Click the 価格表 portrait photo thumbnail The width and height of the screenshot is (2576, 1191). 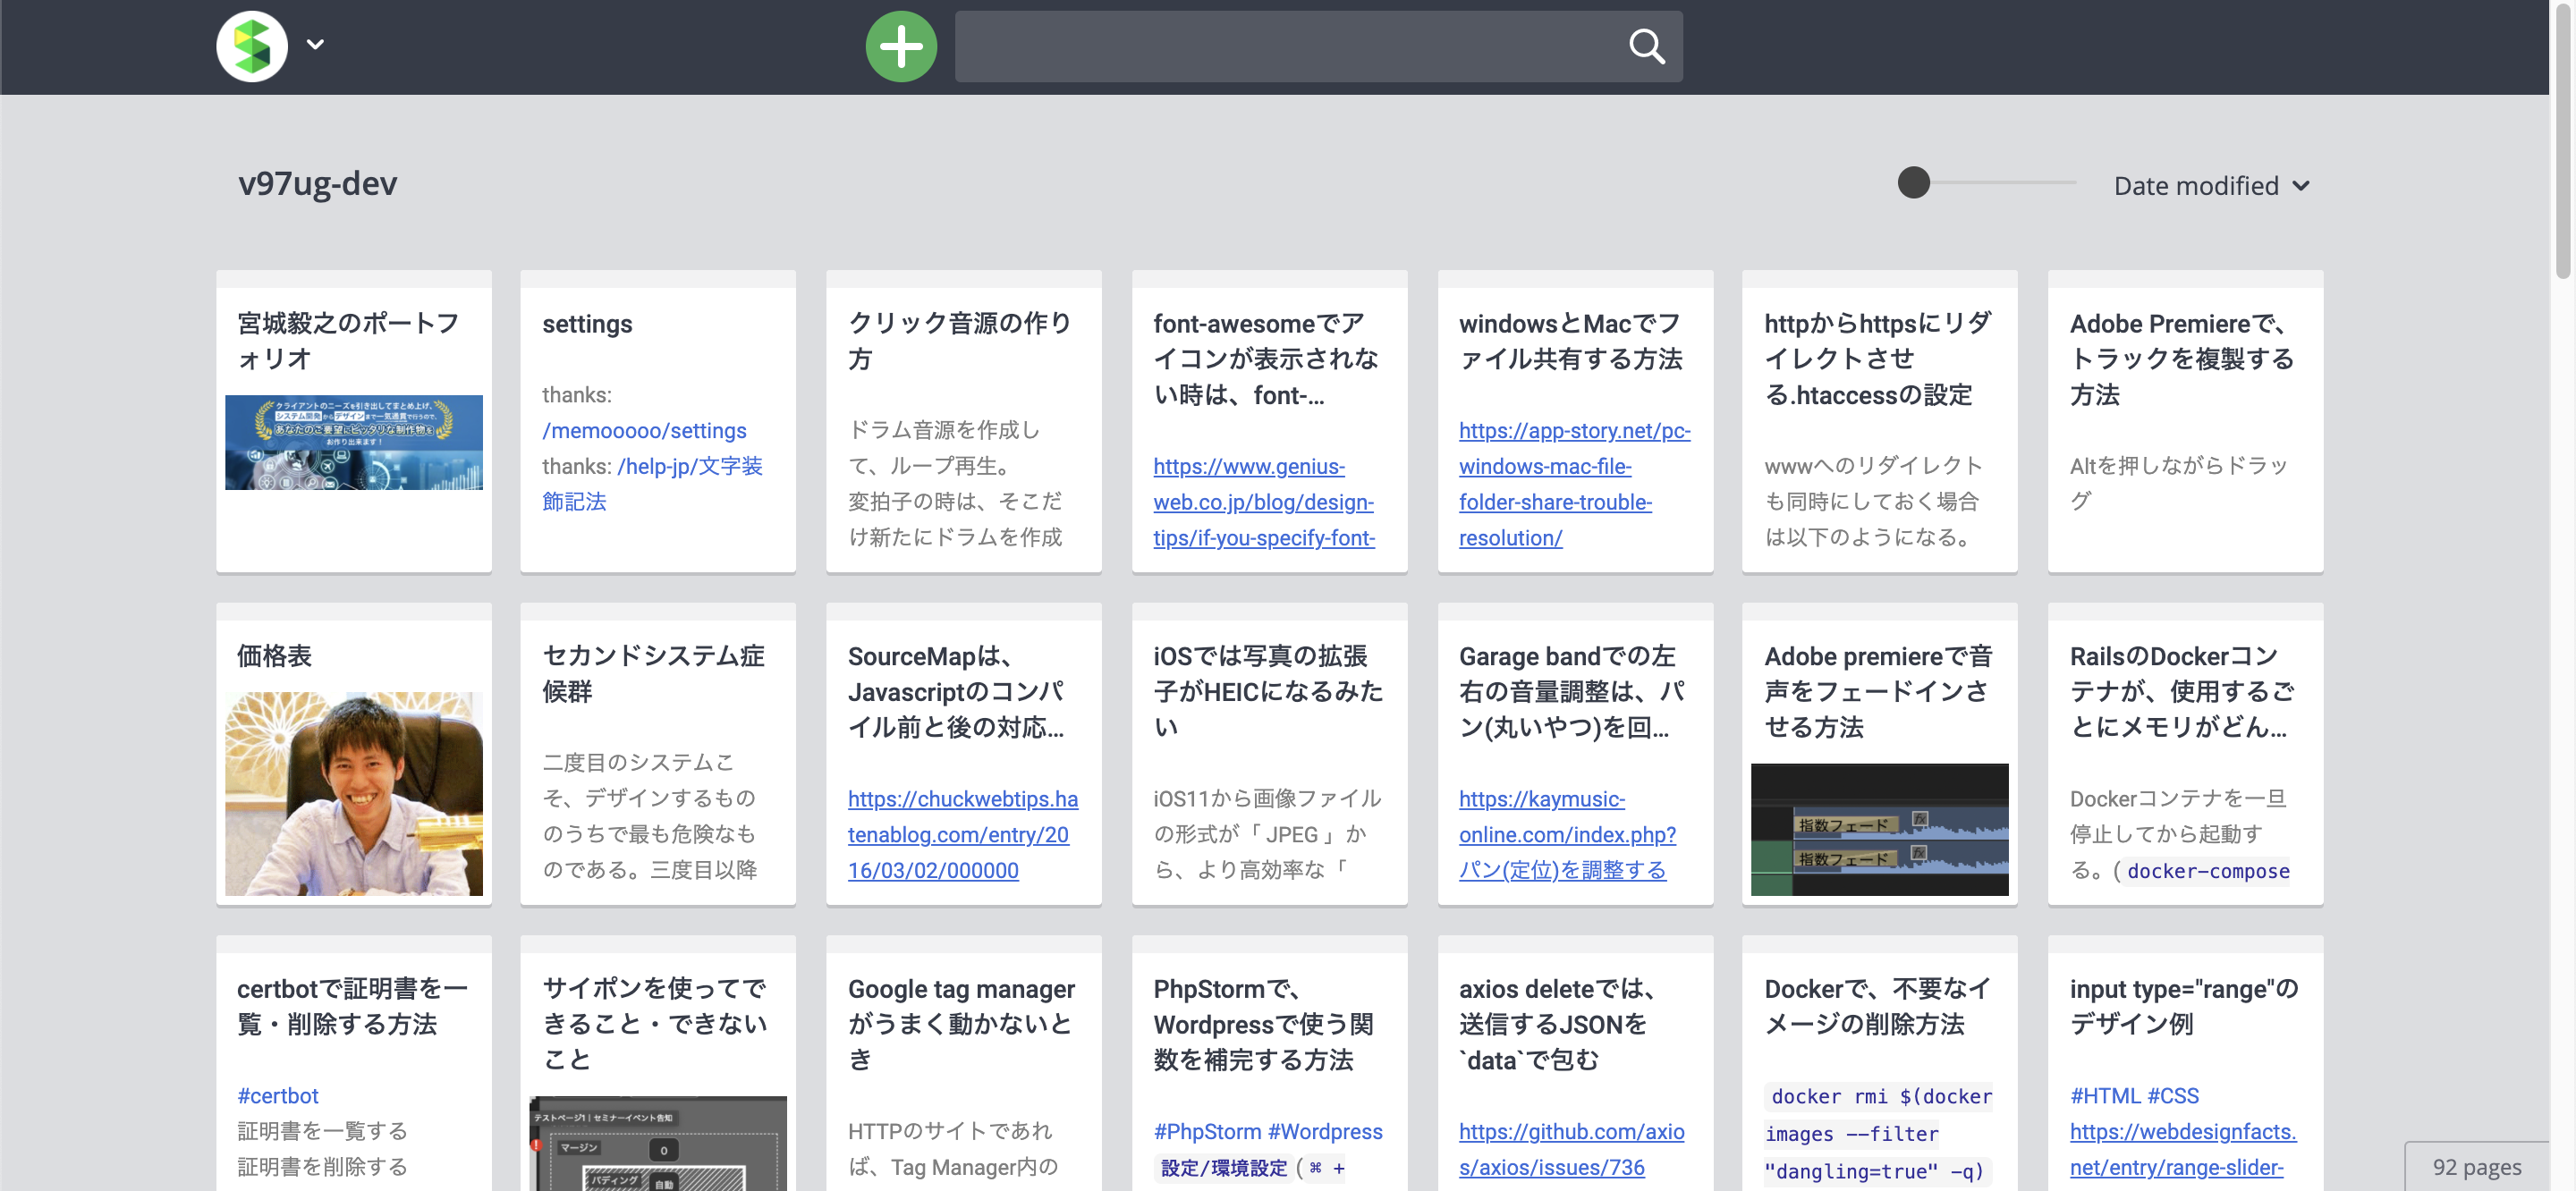[x=353, y=793]
